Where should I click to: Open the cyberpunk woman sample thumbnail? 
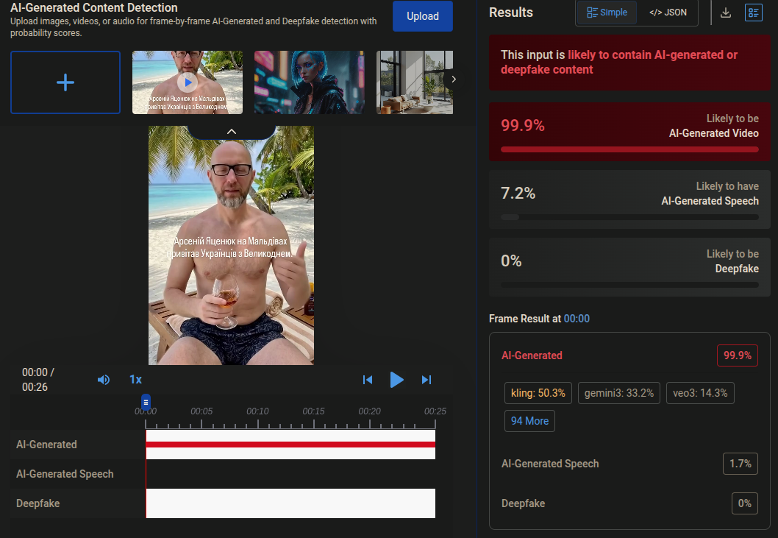pos(309,82)
